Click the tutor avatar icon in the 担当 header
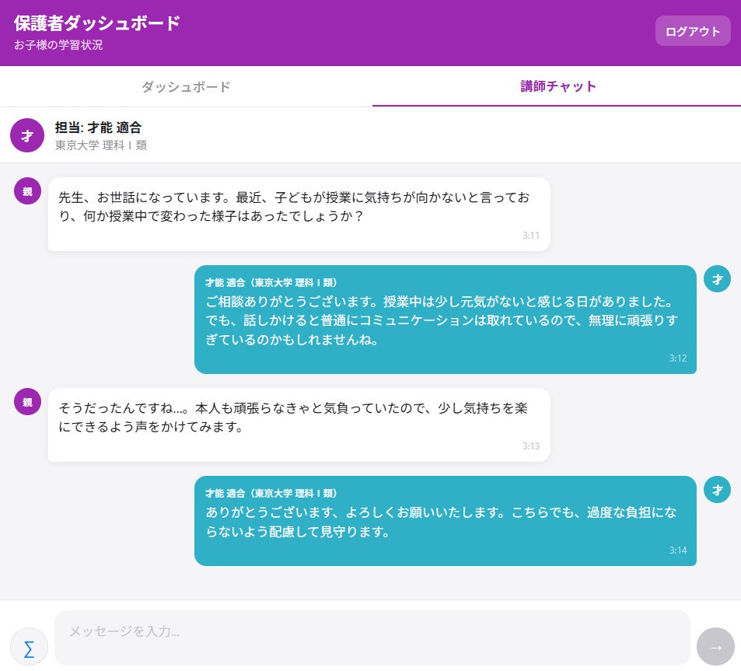Screen dimensions: 741x671 tap(27, 135)
